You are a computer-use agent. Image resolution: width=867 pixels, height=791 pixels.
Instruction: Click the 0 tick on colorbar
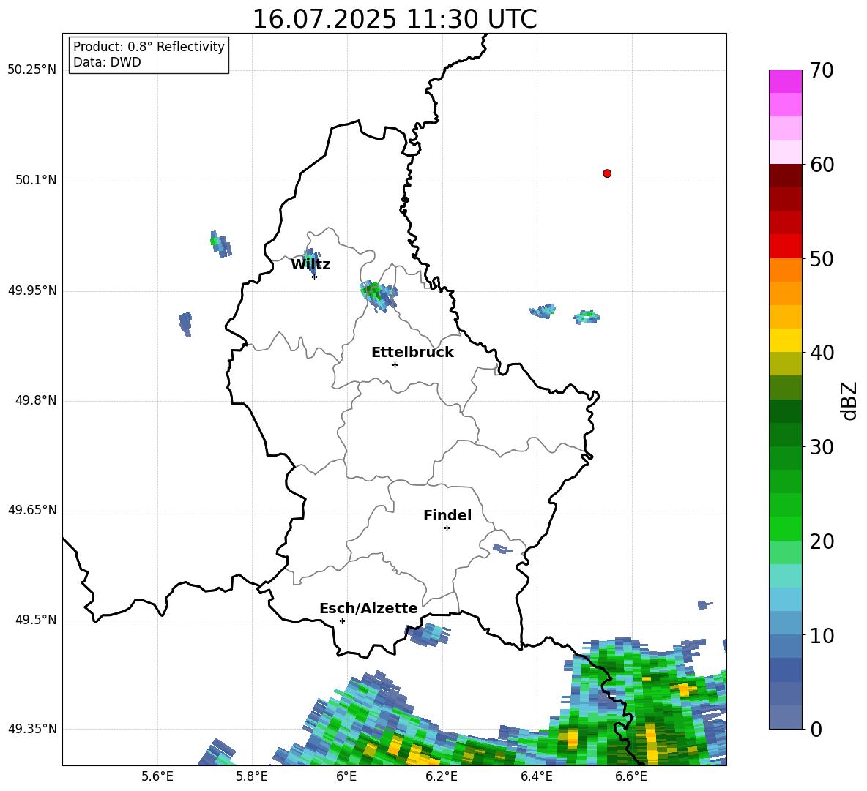click(816, 729)
